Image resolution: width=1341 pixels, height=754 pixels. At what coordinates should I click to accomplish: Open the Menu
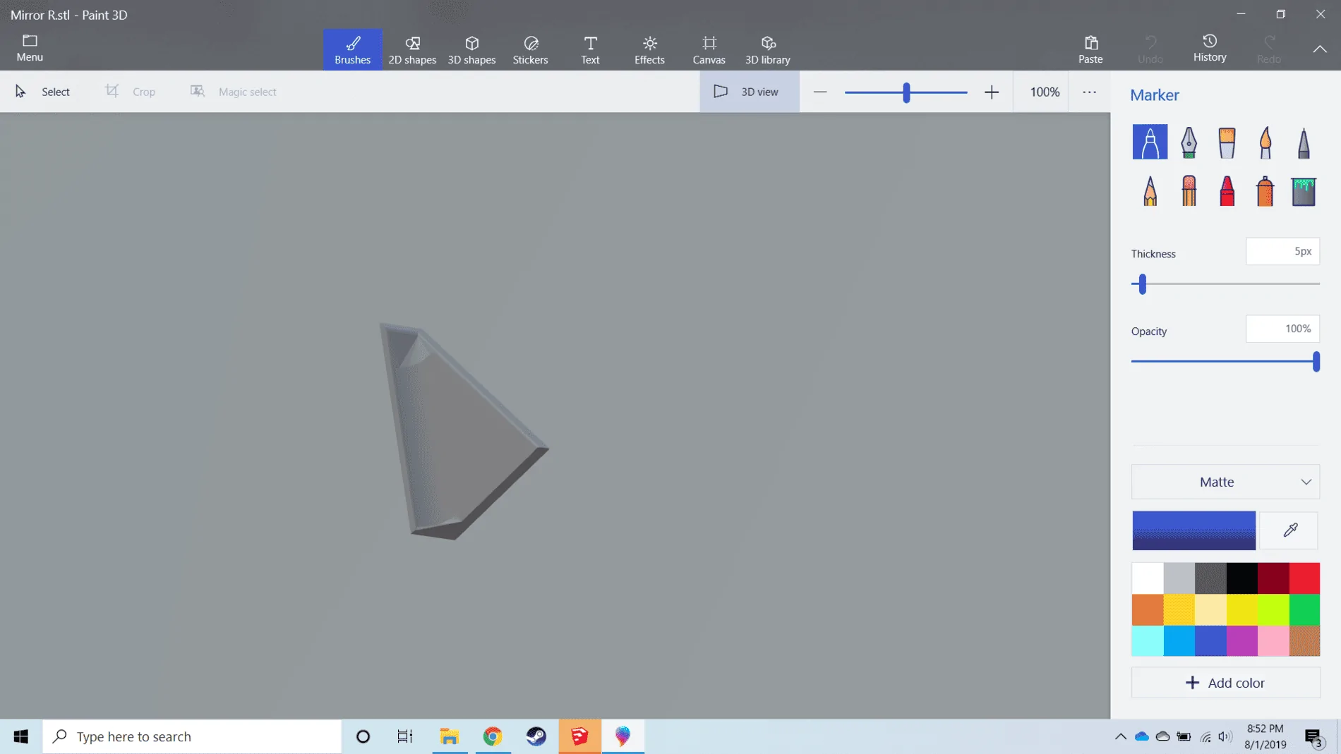pos(30,48)
